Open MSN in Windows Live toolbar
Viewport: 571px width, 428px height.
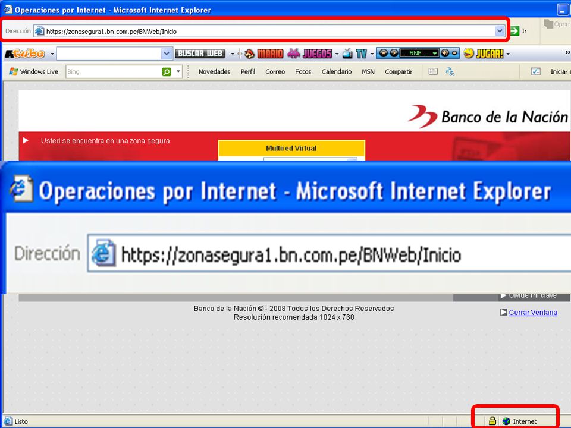368,72
